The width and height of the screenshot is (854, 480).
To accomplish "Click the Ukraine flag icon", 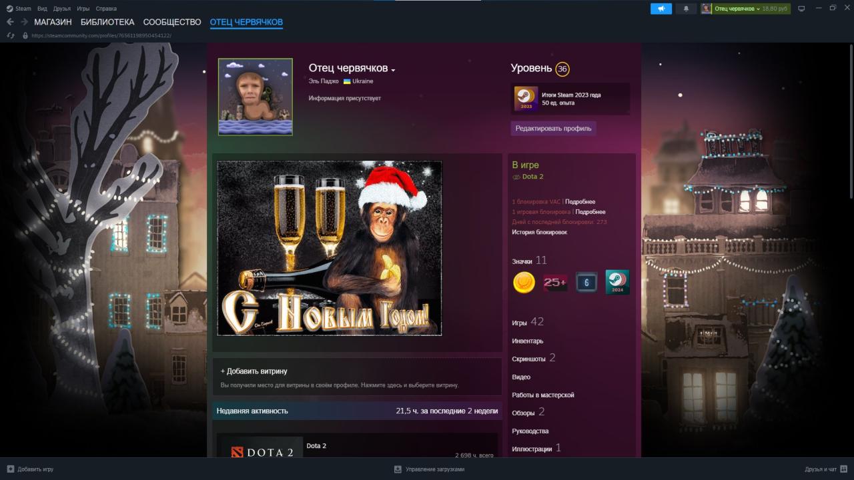I will [347, 81].
